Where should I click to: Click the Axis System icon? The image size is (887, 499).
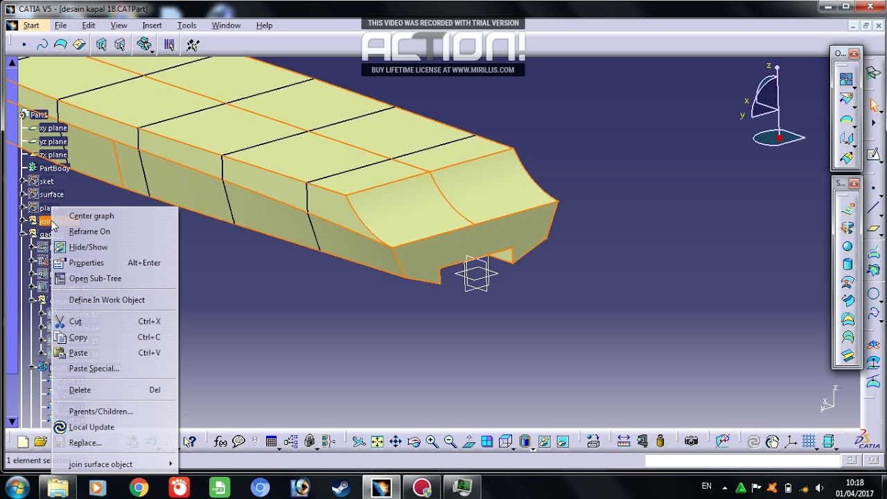(x=790, y=441)
